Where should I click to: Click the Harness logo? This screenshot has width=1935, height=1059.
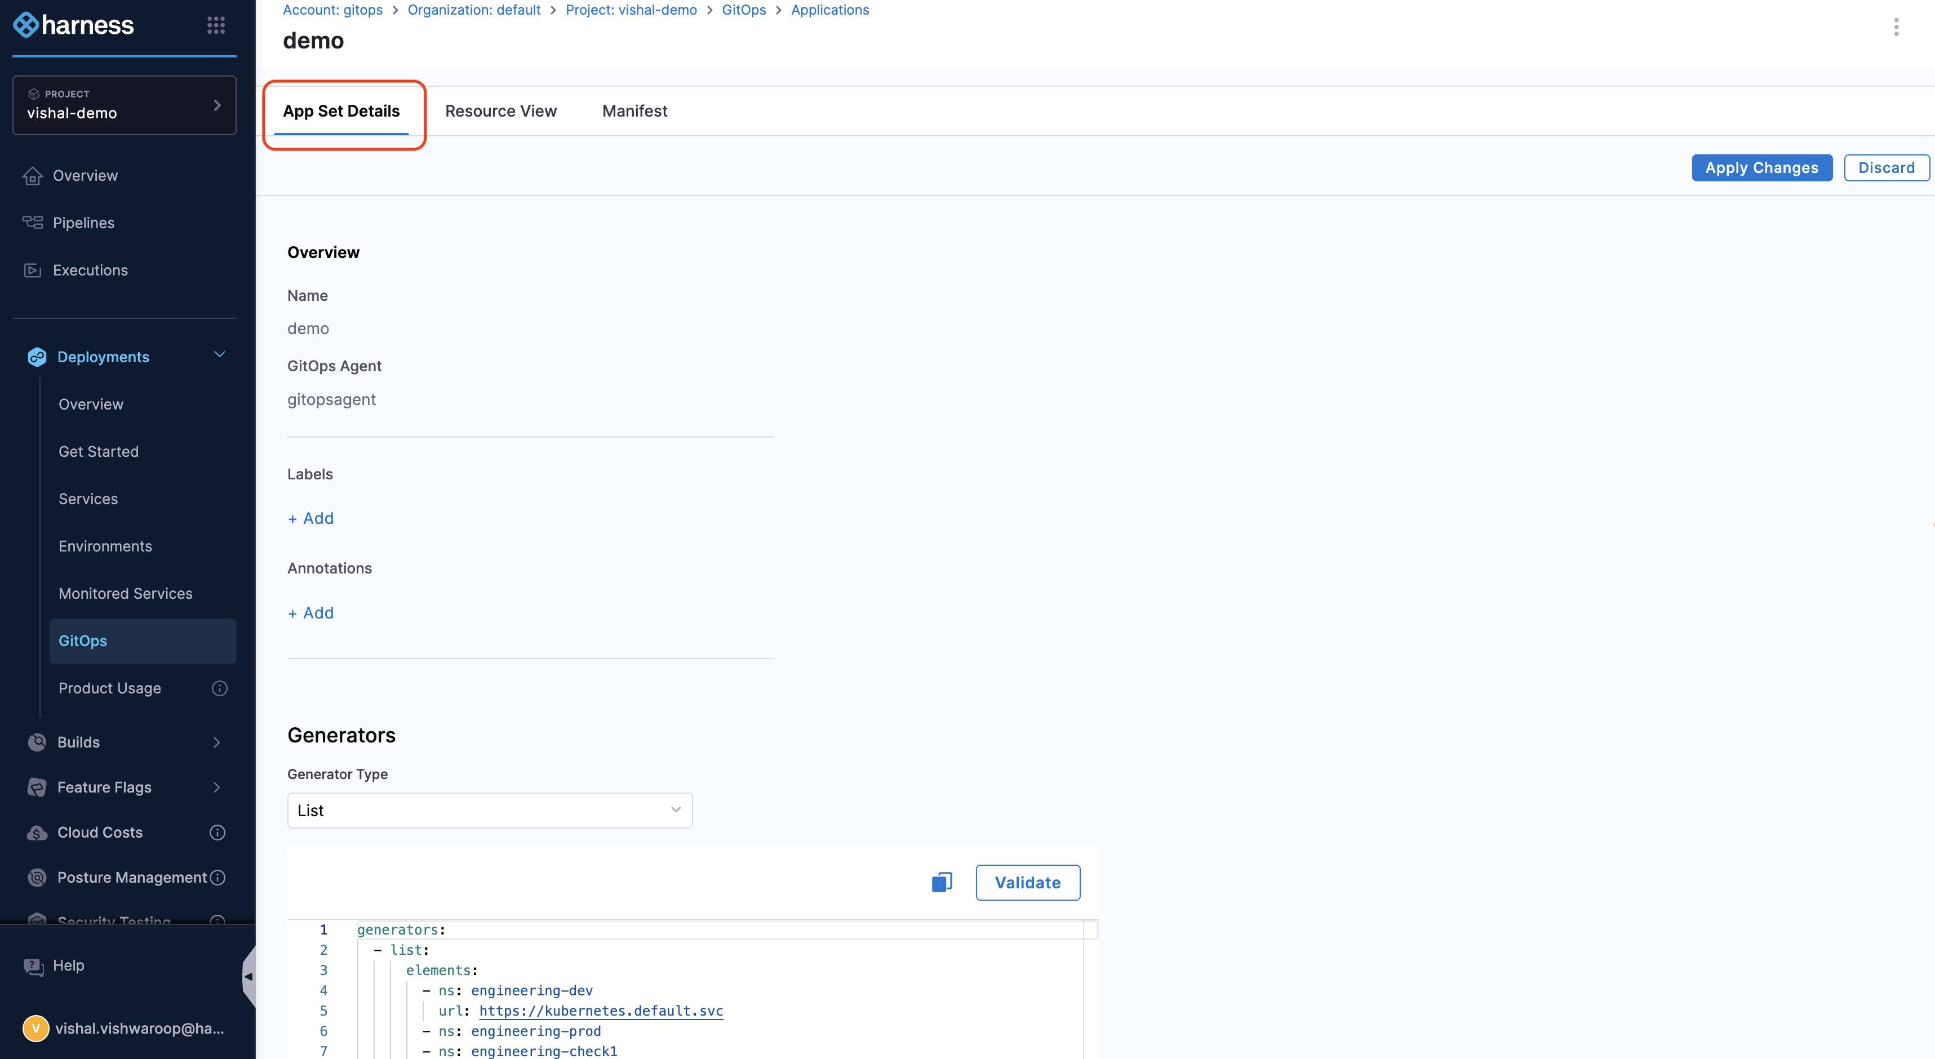(x=74, y=25)
